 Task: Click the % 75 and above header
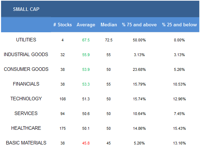point(139,25)
